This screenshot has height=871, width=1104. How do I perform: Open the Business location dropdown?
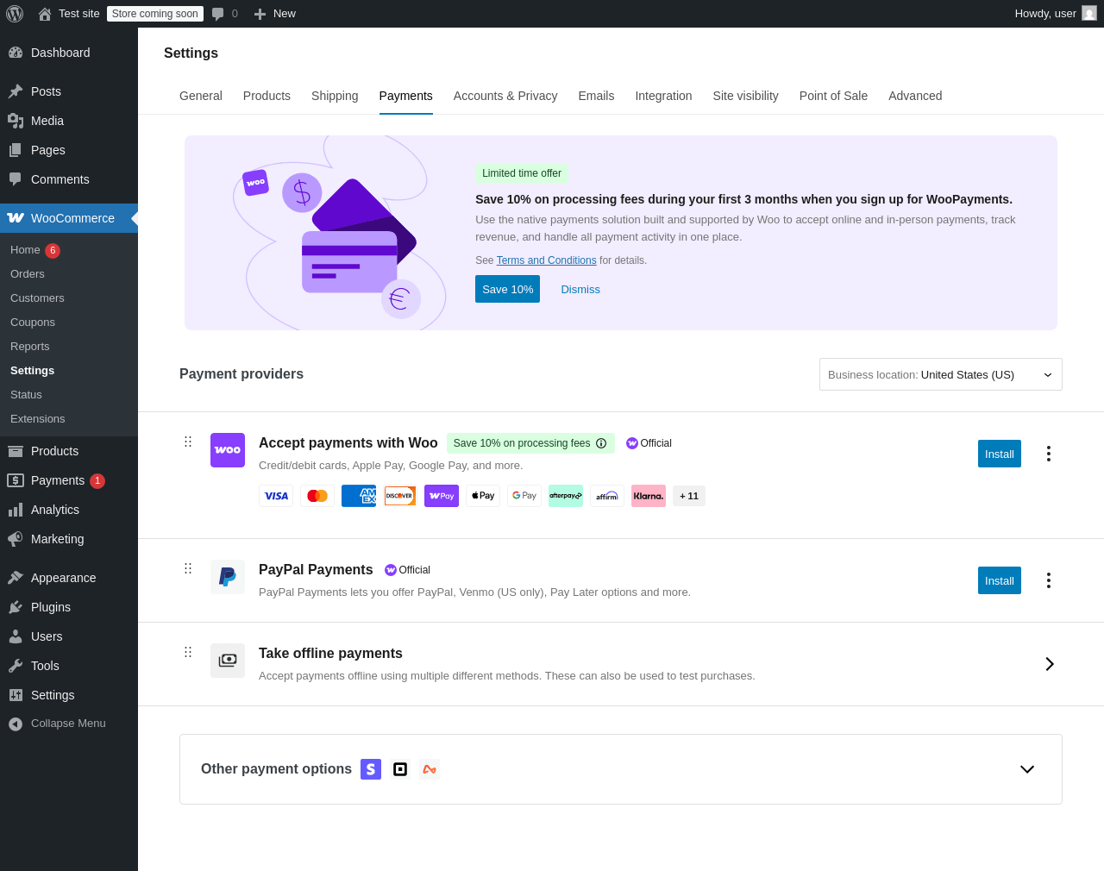(x=941, y=374)
